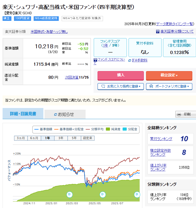The image size is (196, 208).
Task: Expand お気に入り銘柄に登録 dropdown
Action: click(121, 87)
